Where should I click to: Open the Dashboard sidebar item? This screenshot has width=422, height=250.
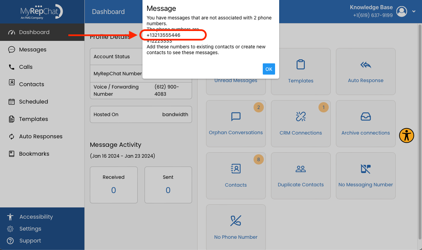point(42,32)
